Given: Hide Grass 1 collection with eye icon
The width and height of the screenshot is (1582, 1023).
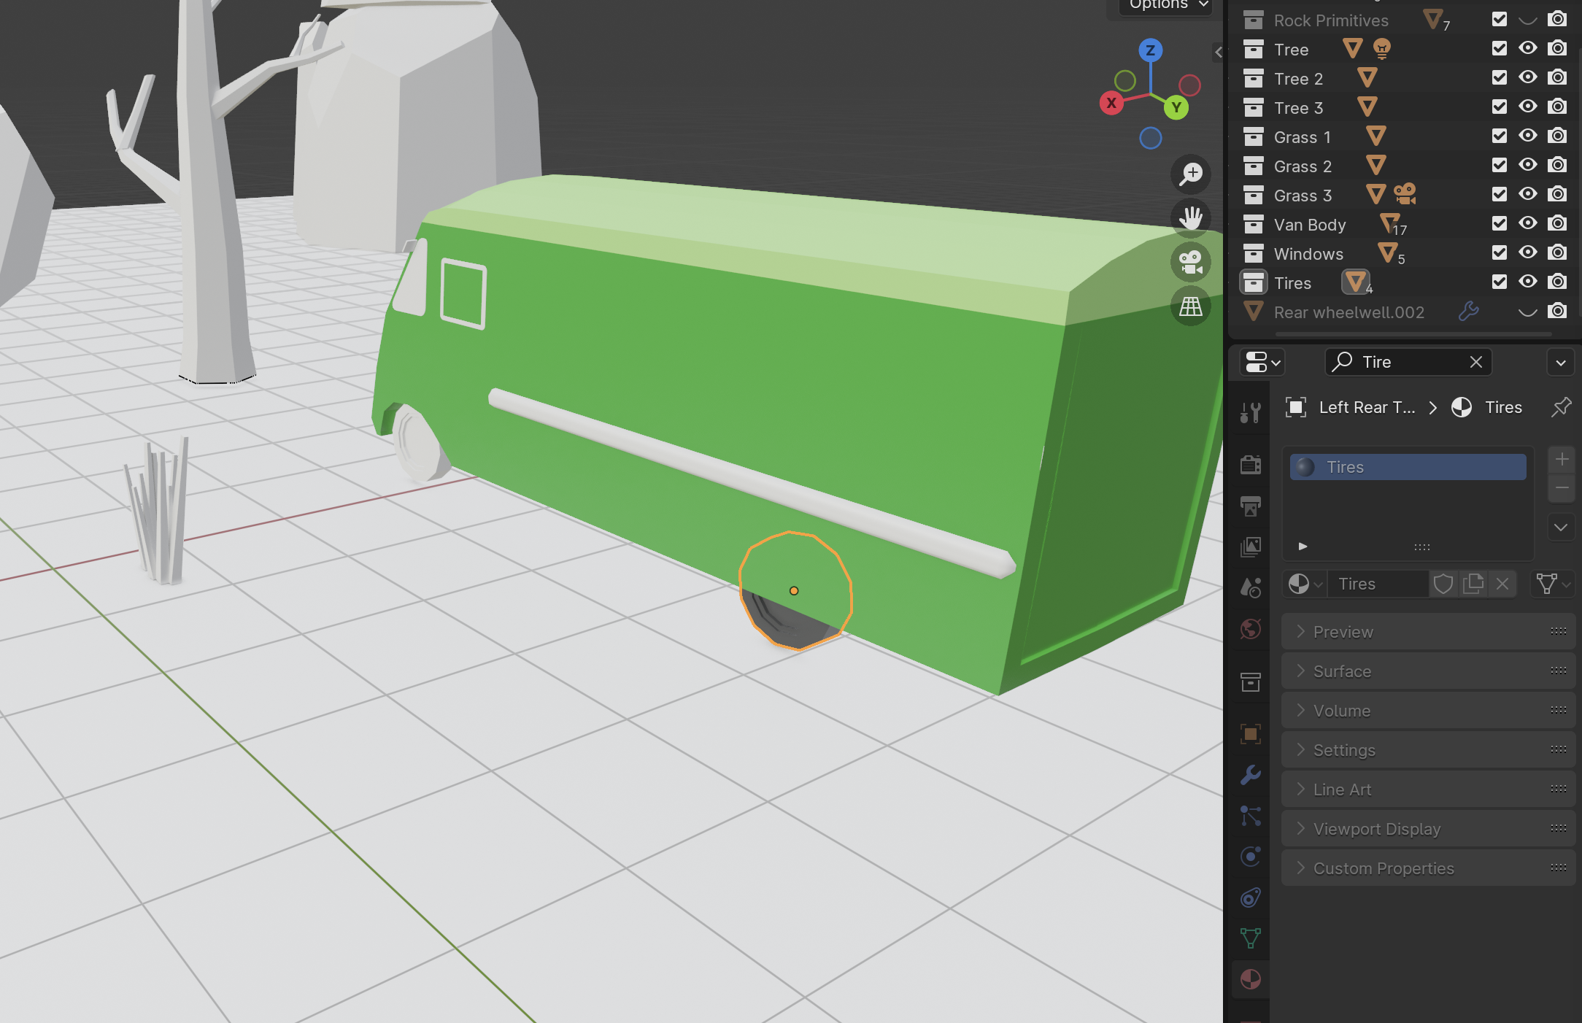Looking at the screenshot, I should coord(1528,136).
